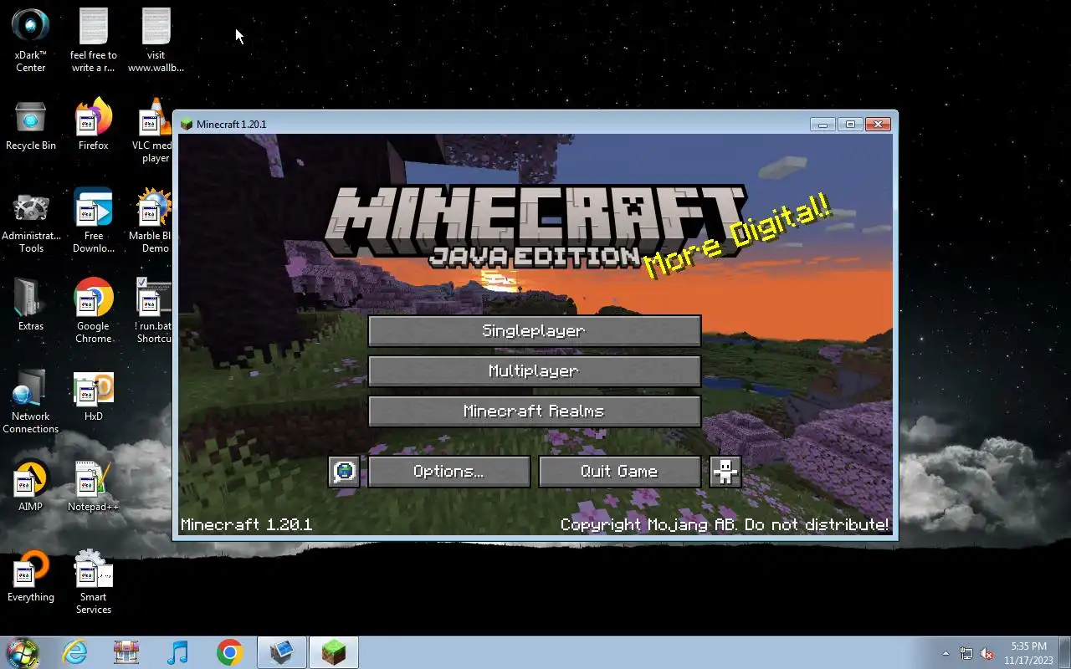Open Minecraft Realms
The width and height of the screenshot is (1071, 669).
(534, 411)
